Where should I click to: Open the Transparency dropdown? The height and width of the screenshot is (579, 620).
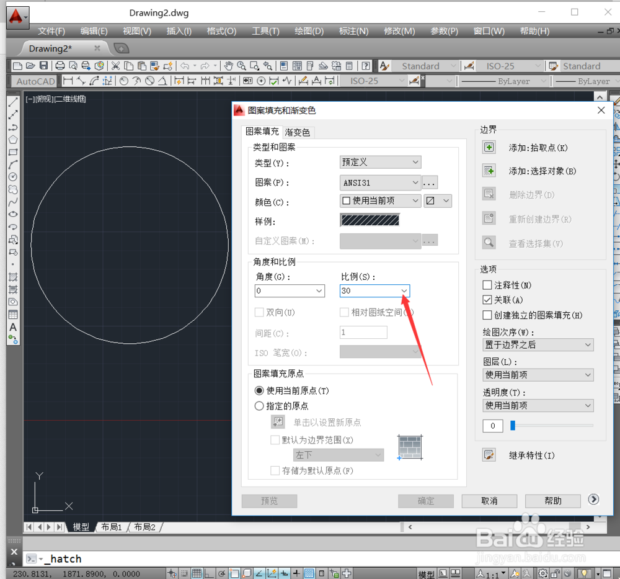point(538,405)
